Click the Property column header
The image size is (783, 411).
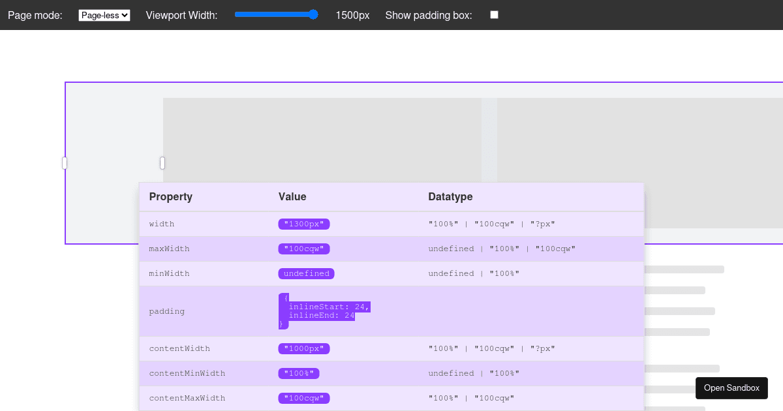(171, 196)
